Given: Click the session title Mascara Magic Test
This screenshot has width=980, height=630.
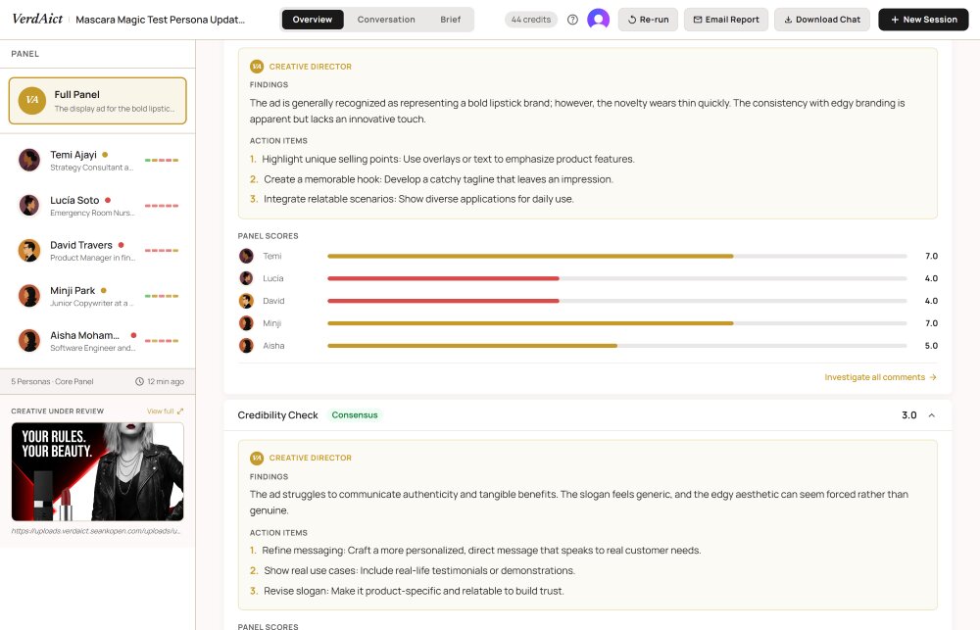Looking at the screenshot, I should (x=160, y=20).
